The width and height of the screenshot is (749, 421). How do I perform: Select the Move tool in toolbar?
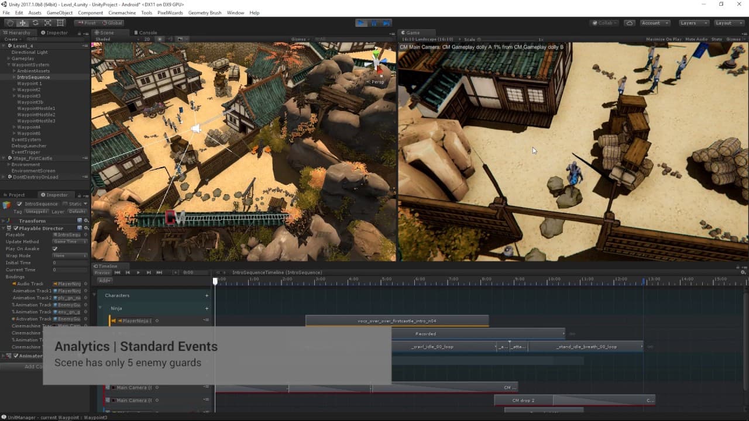22,23
